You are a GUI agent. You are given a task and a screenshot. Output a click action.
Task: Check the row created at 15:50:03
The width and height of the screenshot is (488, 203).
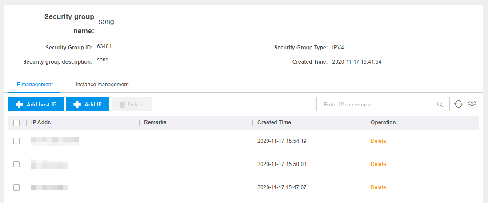(x=16, y=164)
